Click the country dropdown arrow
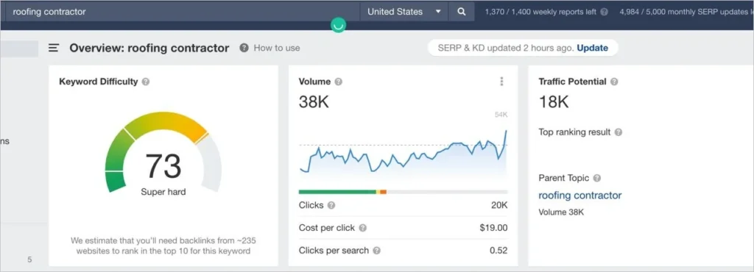The image size is (754, 272). 438,12
